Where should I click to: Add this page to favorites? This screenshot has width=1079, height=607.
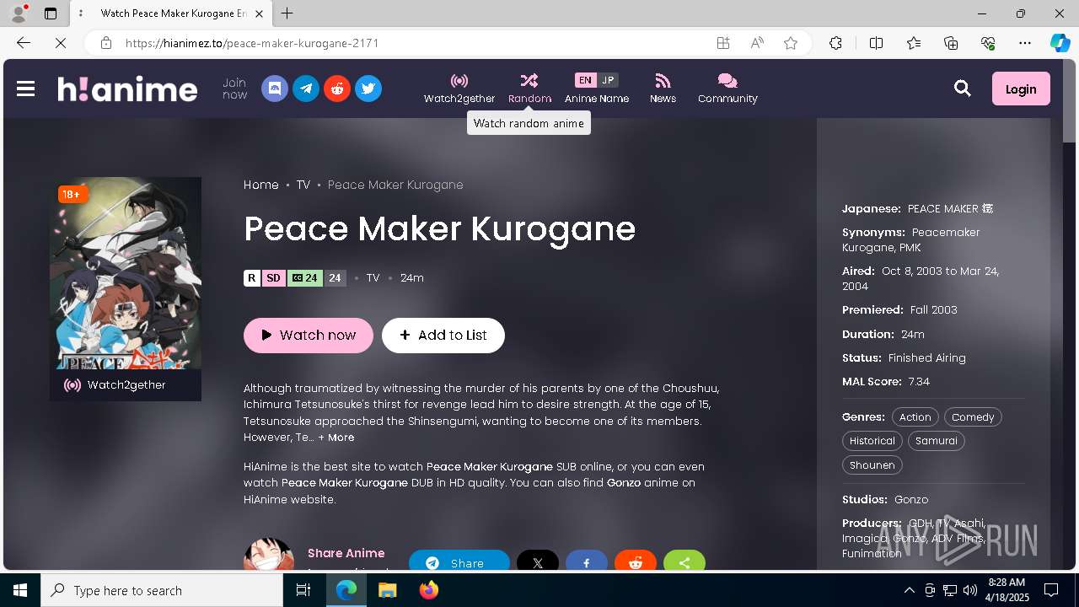(x=791, y=43)
